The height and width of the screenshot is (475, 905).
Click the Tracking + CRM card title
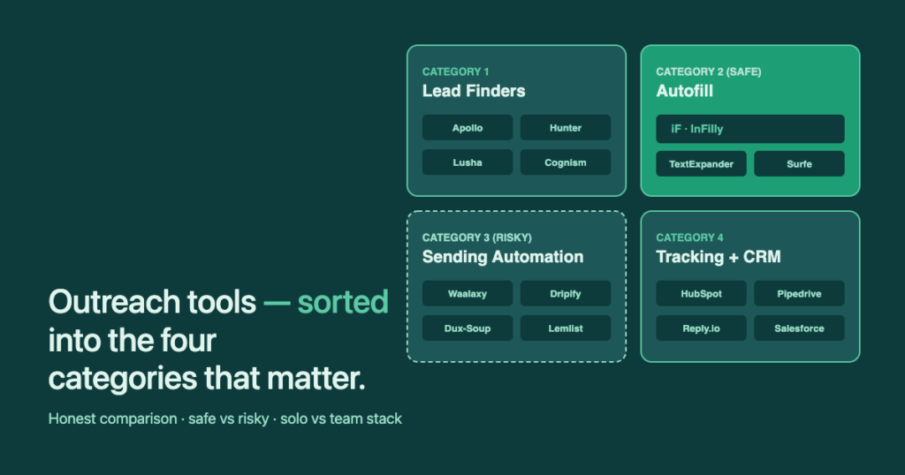pyautogui.click(x=718, y=257)
